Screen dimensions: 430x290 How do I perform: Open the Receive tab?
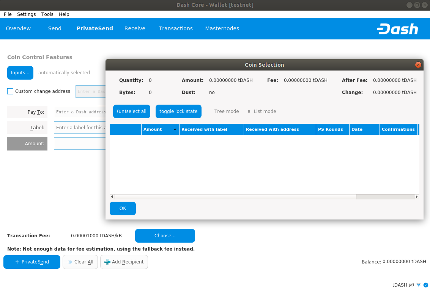click(135, 28)
